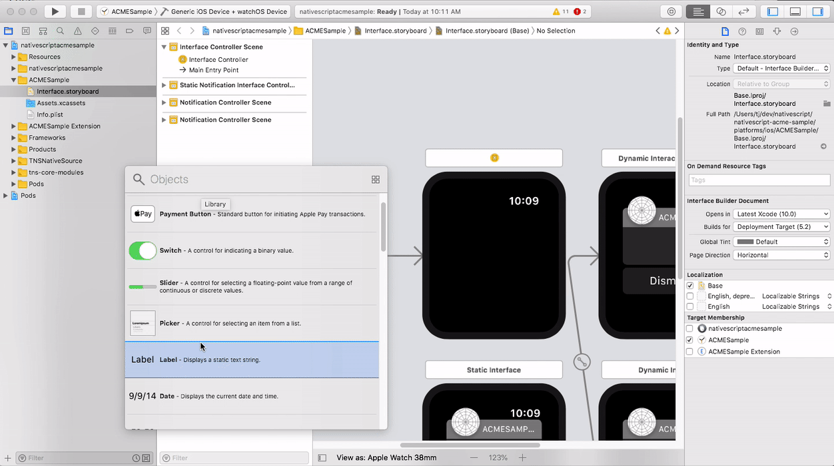Switch to the Quick Help inspector
The image size is (834, 466).
pyautogui.click(x=742, y=31)
